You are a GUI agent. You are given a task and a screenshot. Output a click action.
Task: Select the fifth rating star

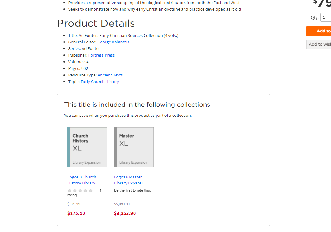point(91,190)
